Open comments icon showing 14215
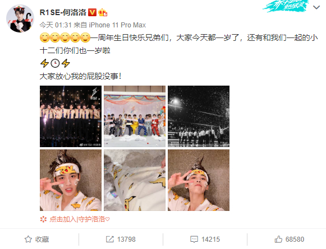This screenshot has height=249, width=326. coord(194,239)
